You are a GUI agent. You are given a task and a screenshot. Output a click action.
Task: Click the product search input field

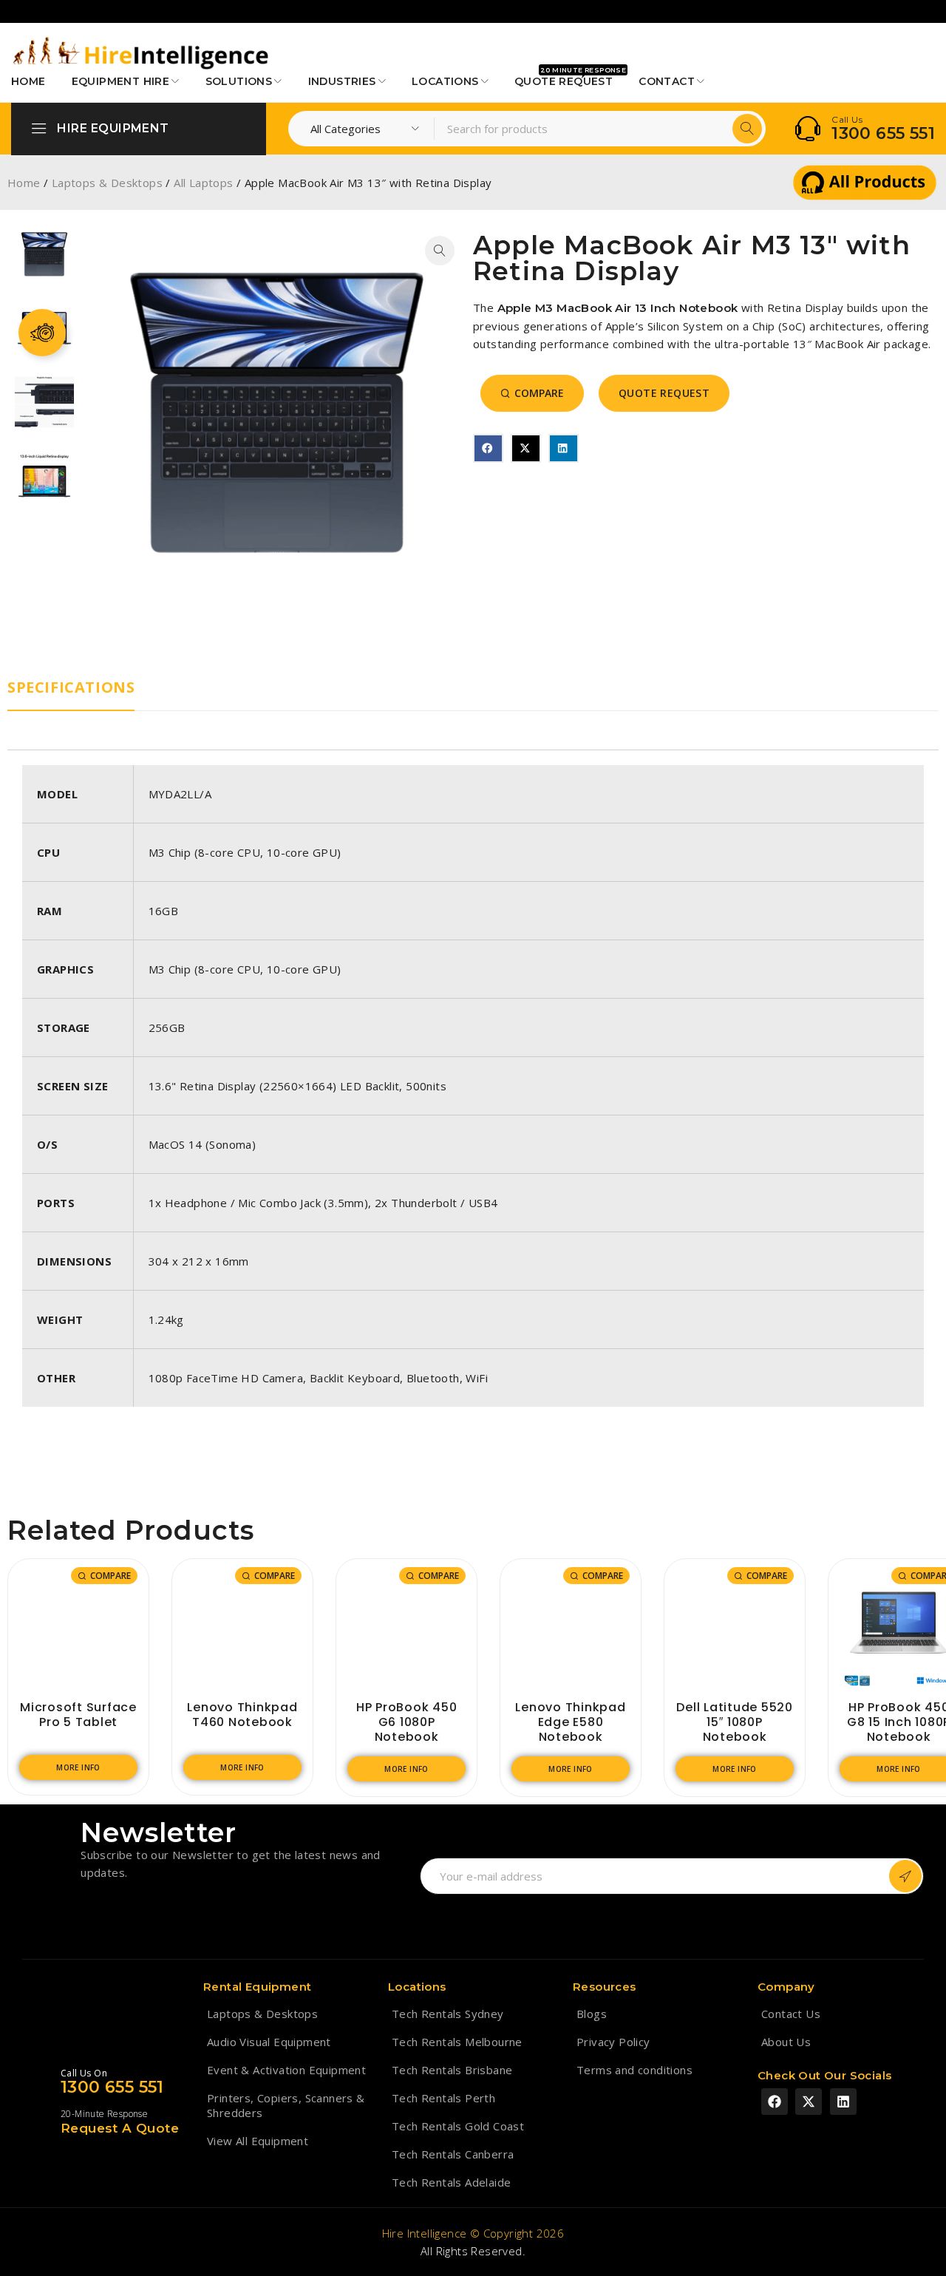point(583,129)
